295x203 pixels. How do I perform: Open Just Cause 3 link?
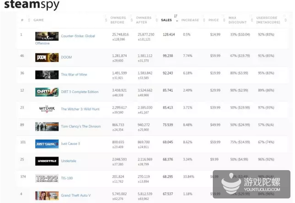coord(70,144)
